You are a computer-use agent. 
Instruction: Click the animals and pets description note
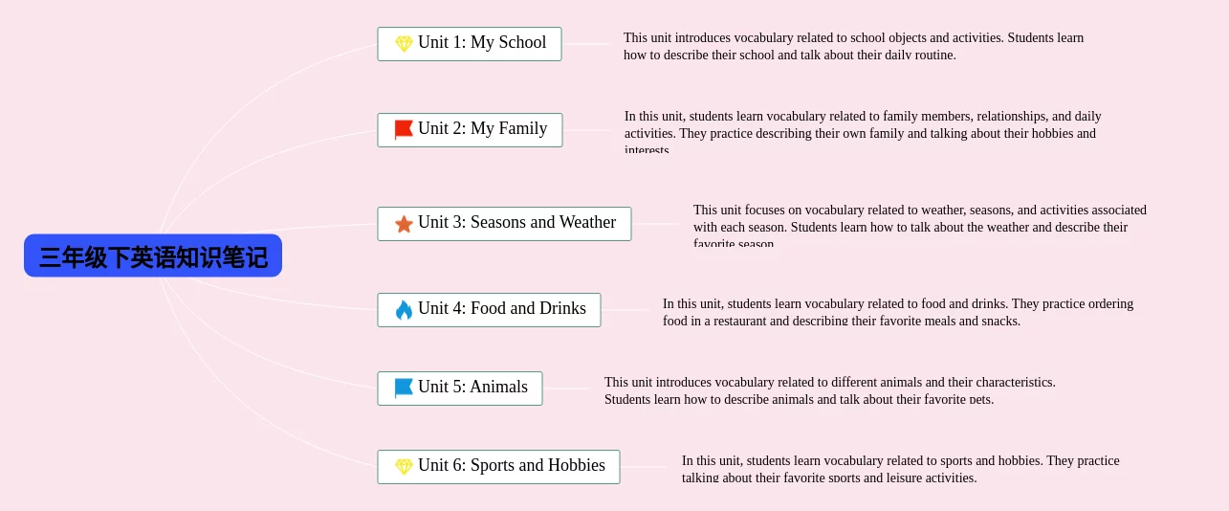[x=829, y=389]
